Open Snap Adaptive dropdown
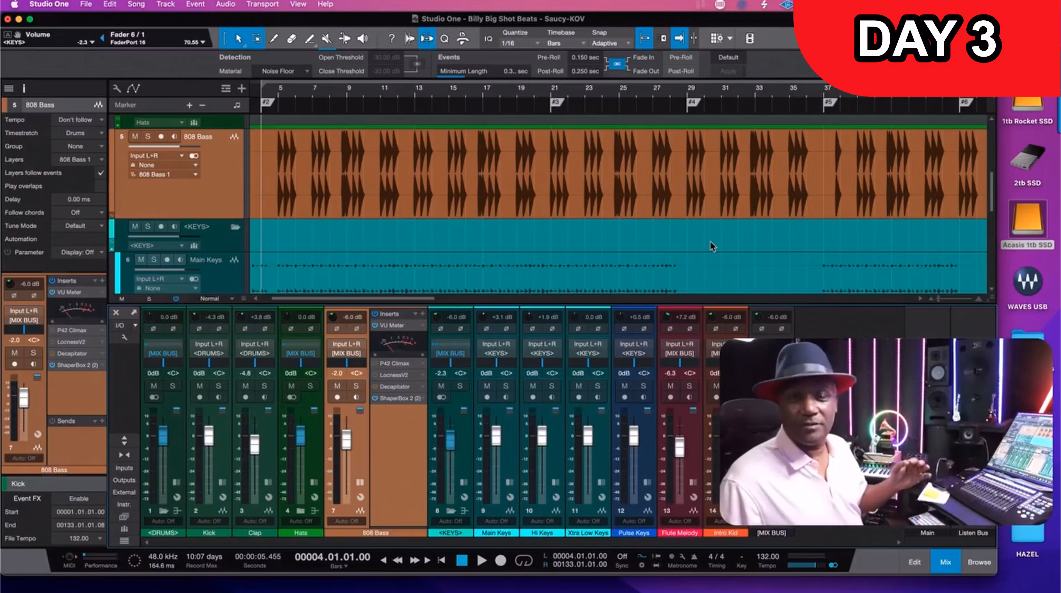 point(610,43)
